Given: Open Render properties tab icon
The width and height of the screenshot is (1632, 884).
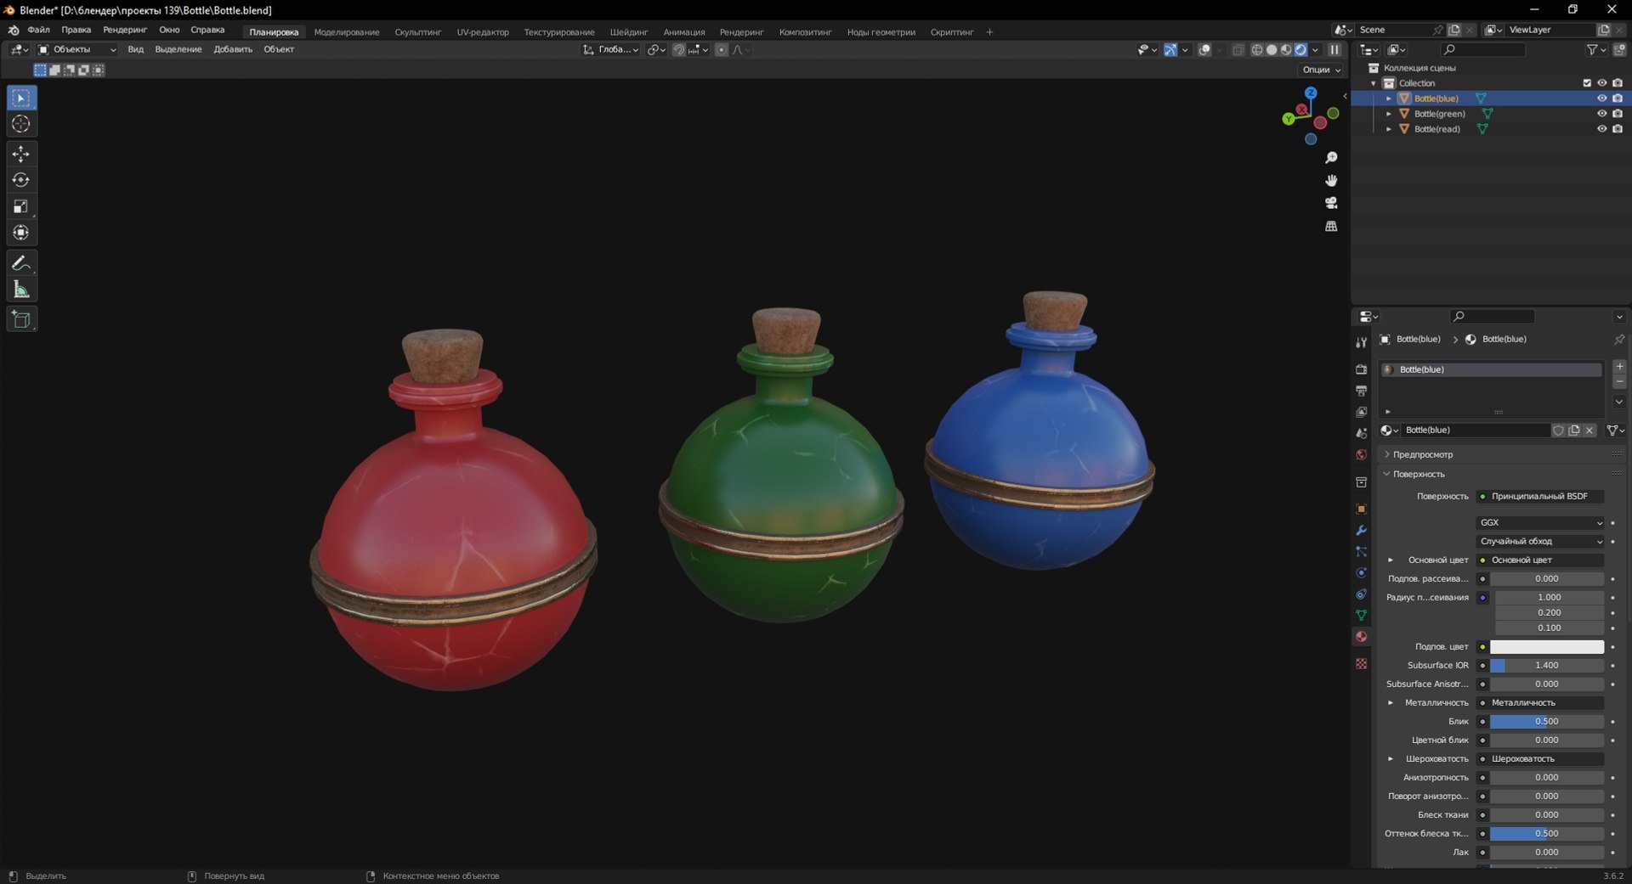Looking at the screenshot, I should click(1361, 369).
